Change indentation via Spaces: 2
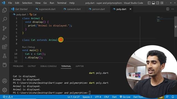177x99 pixels. pyautogui.click(x=87, y=97)
